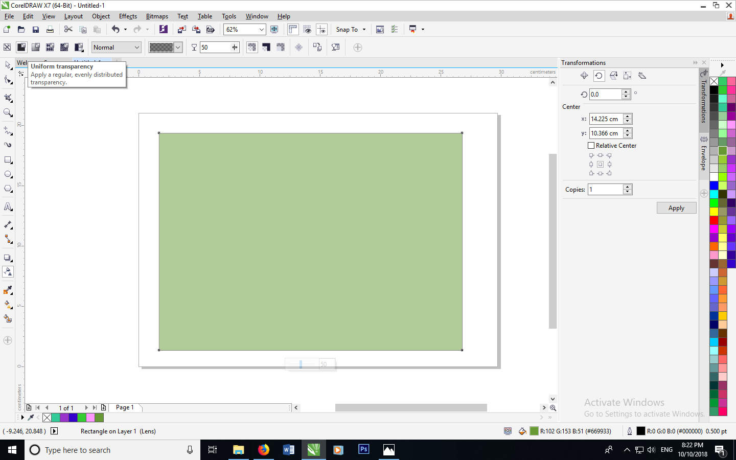Toggle Show guidelines button

[321, 30]
